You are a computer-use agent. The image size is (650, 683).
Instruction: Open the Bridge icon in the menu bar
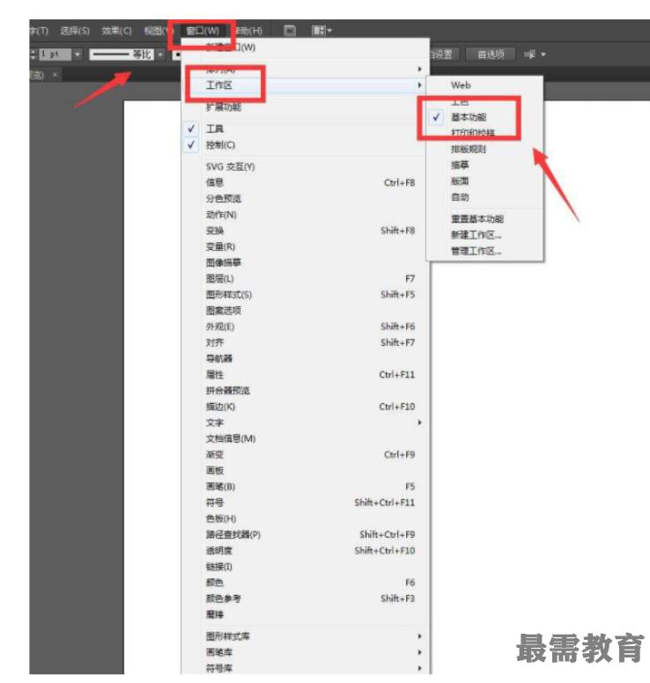coord(290,31)
